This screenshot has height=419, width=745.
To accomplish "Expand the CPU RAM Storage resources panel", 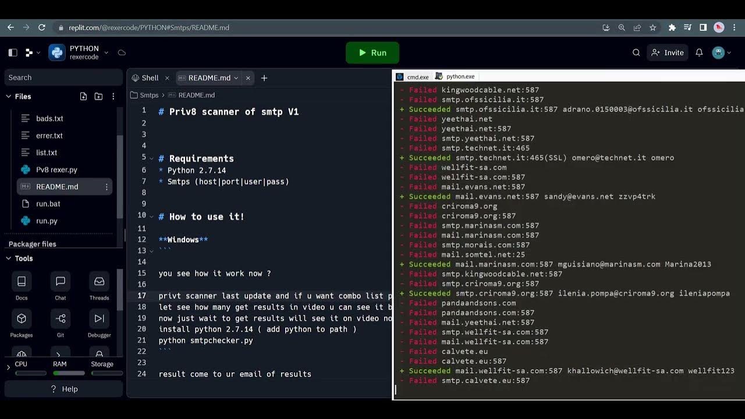I will (8, 367).
